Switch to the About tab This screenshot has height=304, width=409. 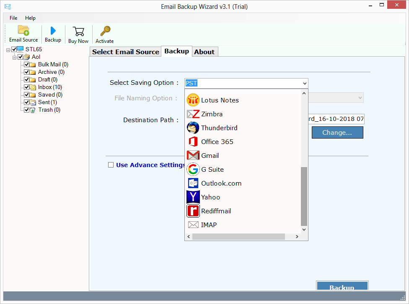[204, 52]
